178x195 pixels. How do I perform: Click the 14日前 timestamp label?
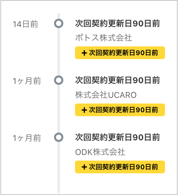coord(25,24)
